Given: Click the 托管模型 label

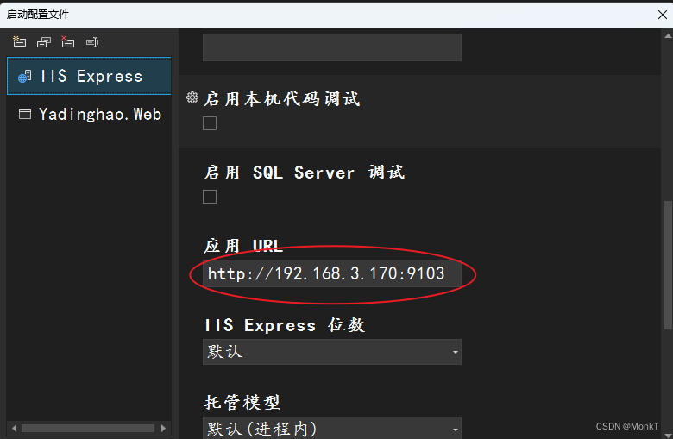Looking at the screenshot, I should coord(242,402).
